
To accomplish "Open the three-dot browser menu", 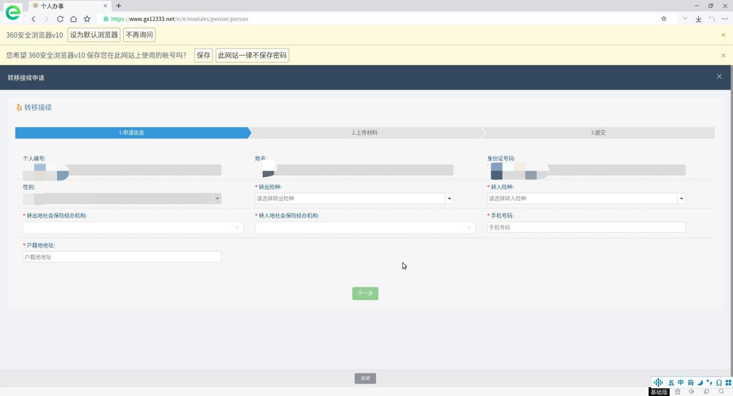I will 724,19.
